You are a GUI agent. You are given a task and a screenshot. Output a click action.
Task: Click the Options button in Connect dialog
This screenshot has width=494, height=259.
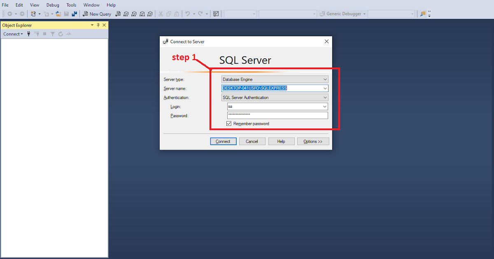(313, 141)
